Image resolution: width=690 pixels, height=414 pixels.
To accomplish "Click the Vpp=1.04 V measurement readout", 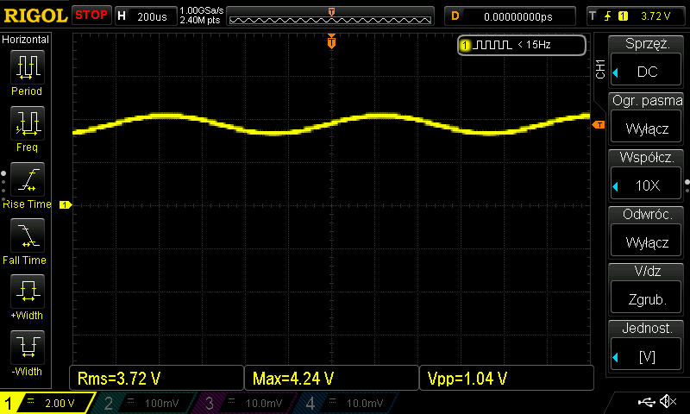I will pyautogui.click(x=506, y=378).
